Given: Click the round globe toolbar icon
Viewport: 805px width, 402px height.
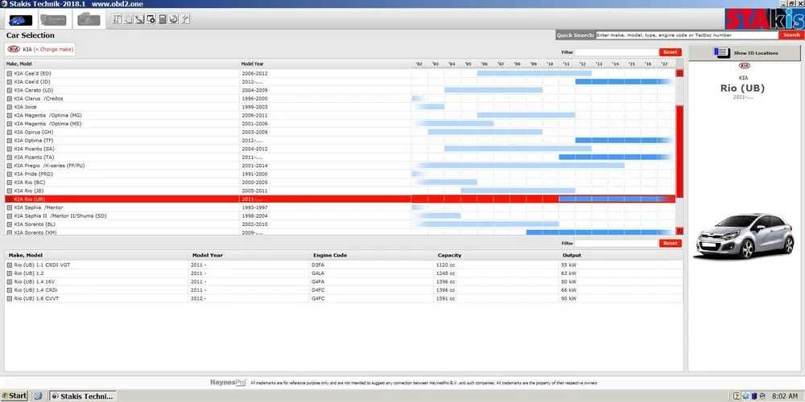Looking at the screenshot, I should click(x=174, y=19).
